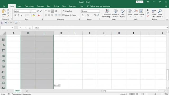
Task: Activate the Format Painter brush
Action: click(8, 16)
